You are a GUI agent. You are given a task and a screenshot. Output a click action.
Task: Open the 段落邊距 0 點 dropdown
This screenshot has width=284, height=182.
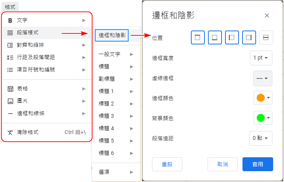(260, 138)
